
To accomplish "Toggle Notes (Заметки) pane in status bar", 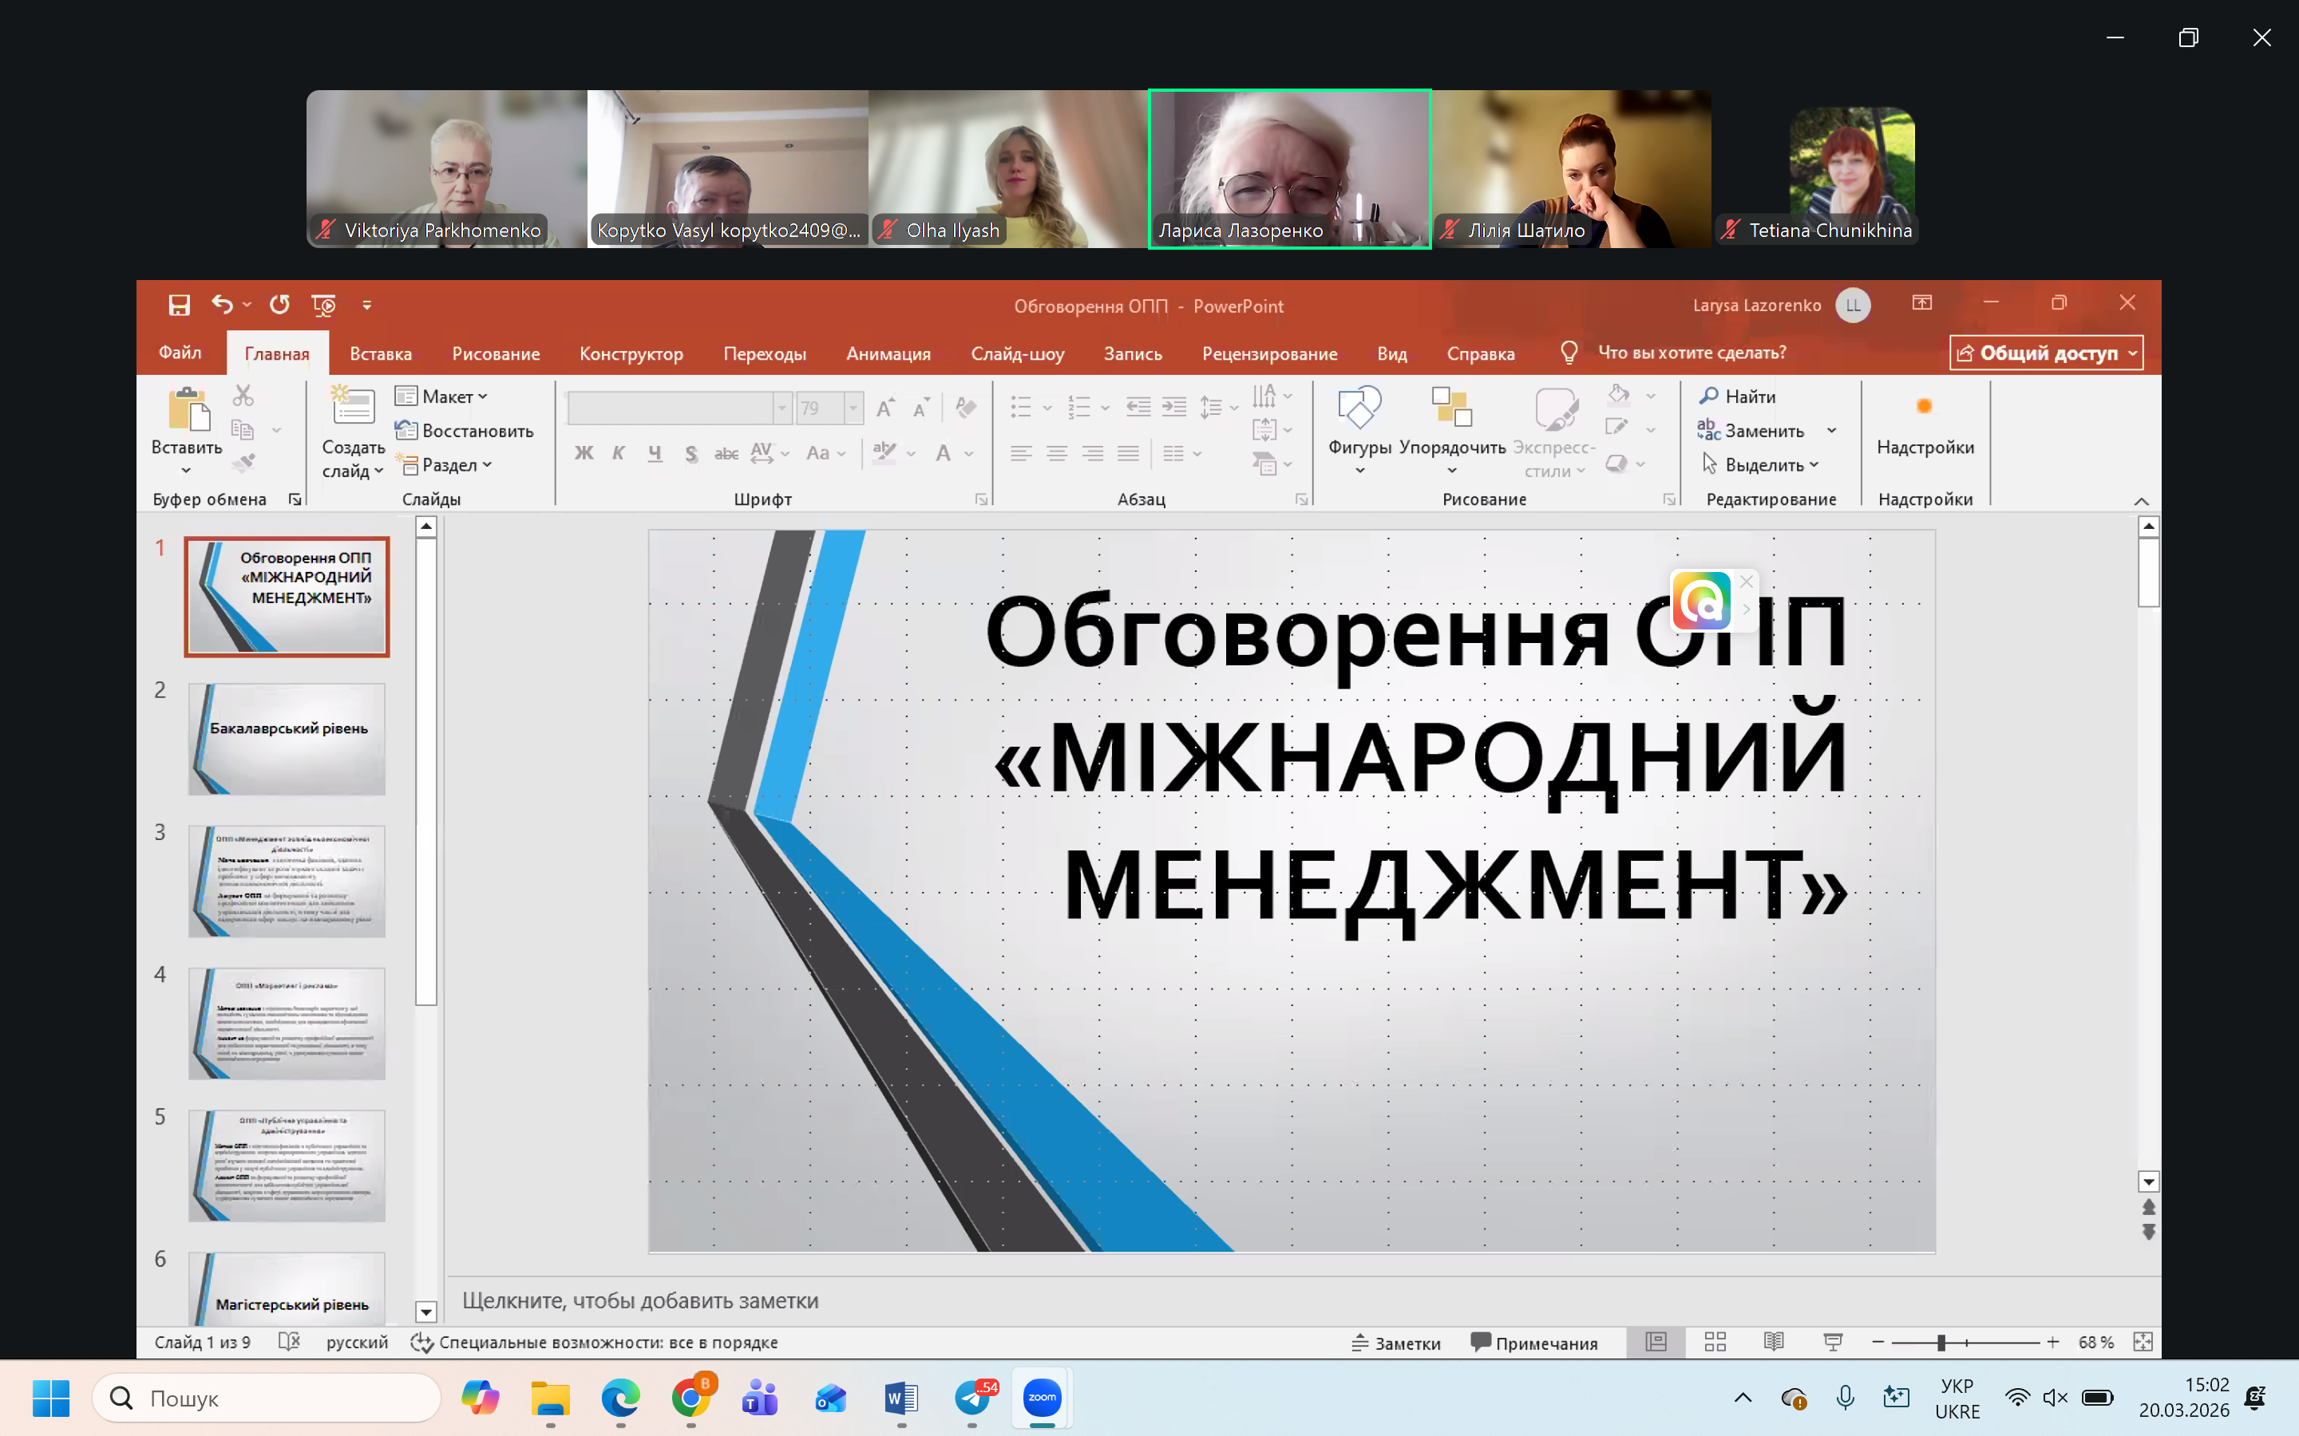I will click(x=1396, y=1343).
